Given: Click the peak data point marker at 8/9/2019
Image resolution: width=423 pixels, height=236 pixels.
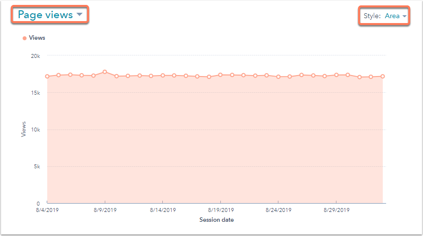Looking at the screenshot, I should click(105, 72).
